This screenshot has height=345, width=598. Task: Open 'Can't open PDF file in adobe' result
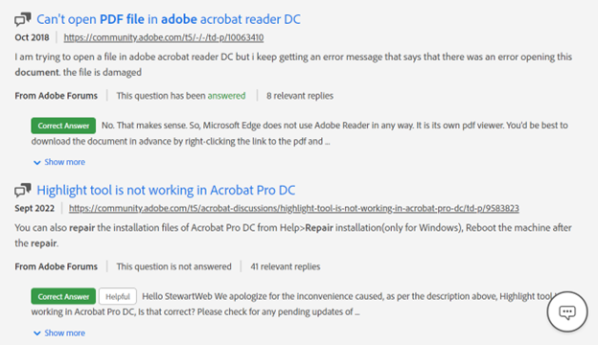point(169,19)
